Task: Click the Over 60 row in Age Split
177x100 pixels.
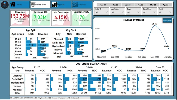Action: pos(30,55)
